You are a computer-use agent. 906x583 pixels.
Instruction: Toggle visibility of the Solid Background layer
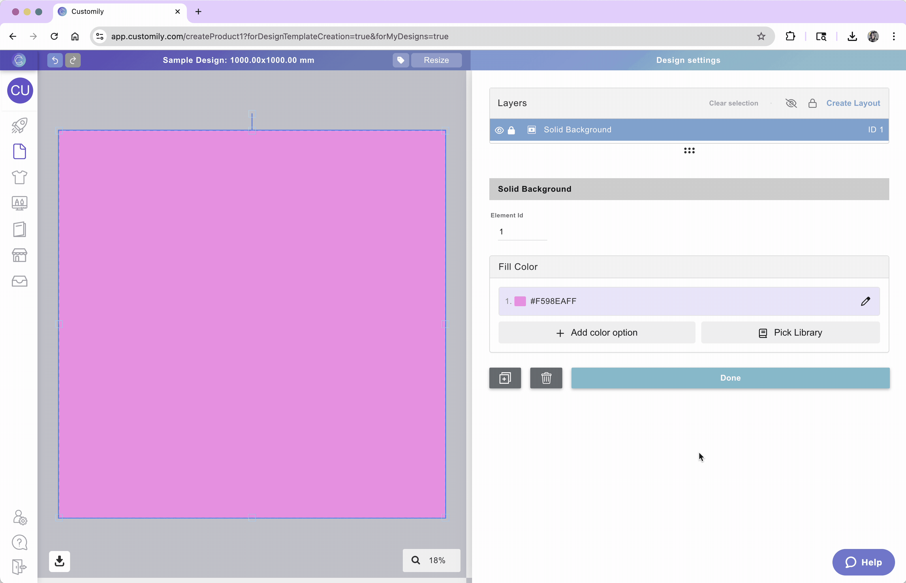[499, 130]
